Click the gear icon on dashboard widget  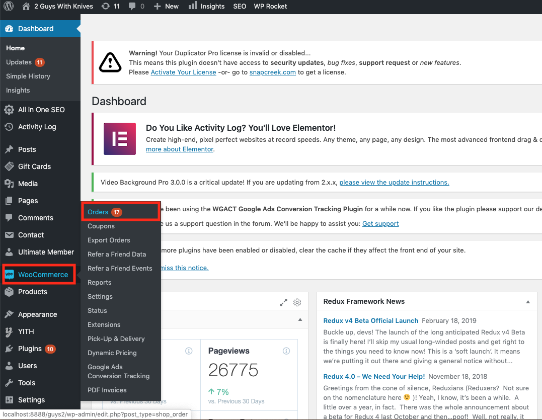click(x=297, y=302)
